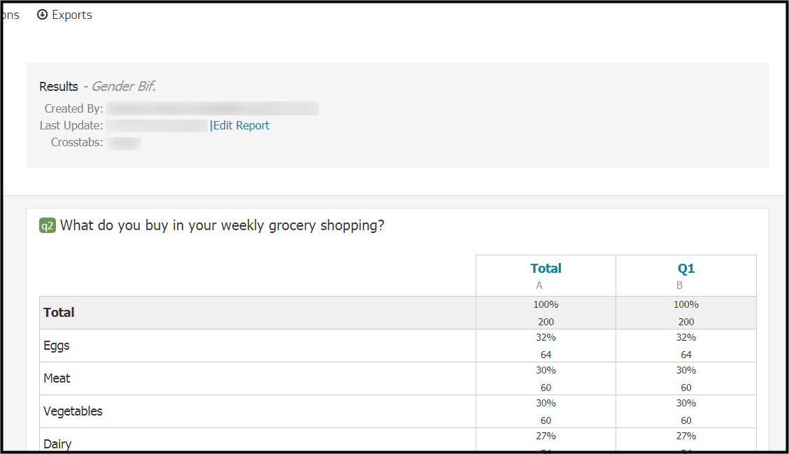
Task: Click the Vegetables row label
Action: point(73,411)
